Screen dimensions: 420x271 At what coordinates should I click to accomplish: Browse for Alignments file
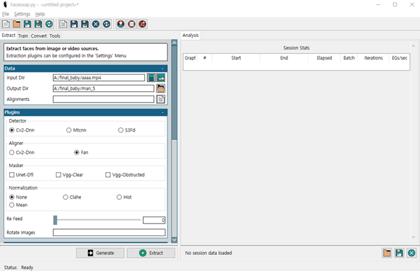click(160, 99)
